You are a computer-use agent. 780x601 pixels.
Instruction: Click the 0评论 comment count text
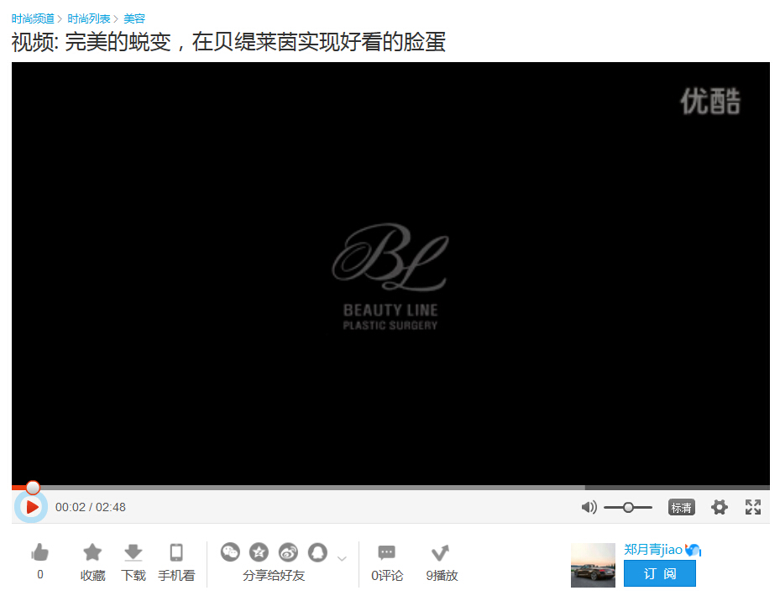387,576
